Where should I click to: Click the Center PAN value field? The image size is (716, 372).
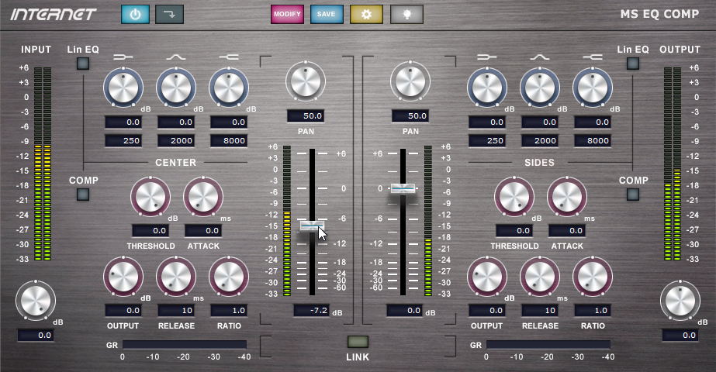tap(305, 116)
